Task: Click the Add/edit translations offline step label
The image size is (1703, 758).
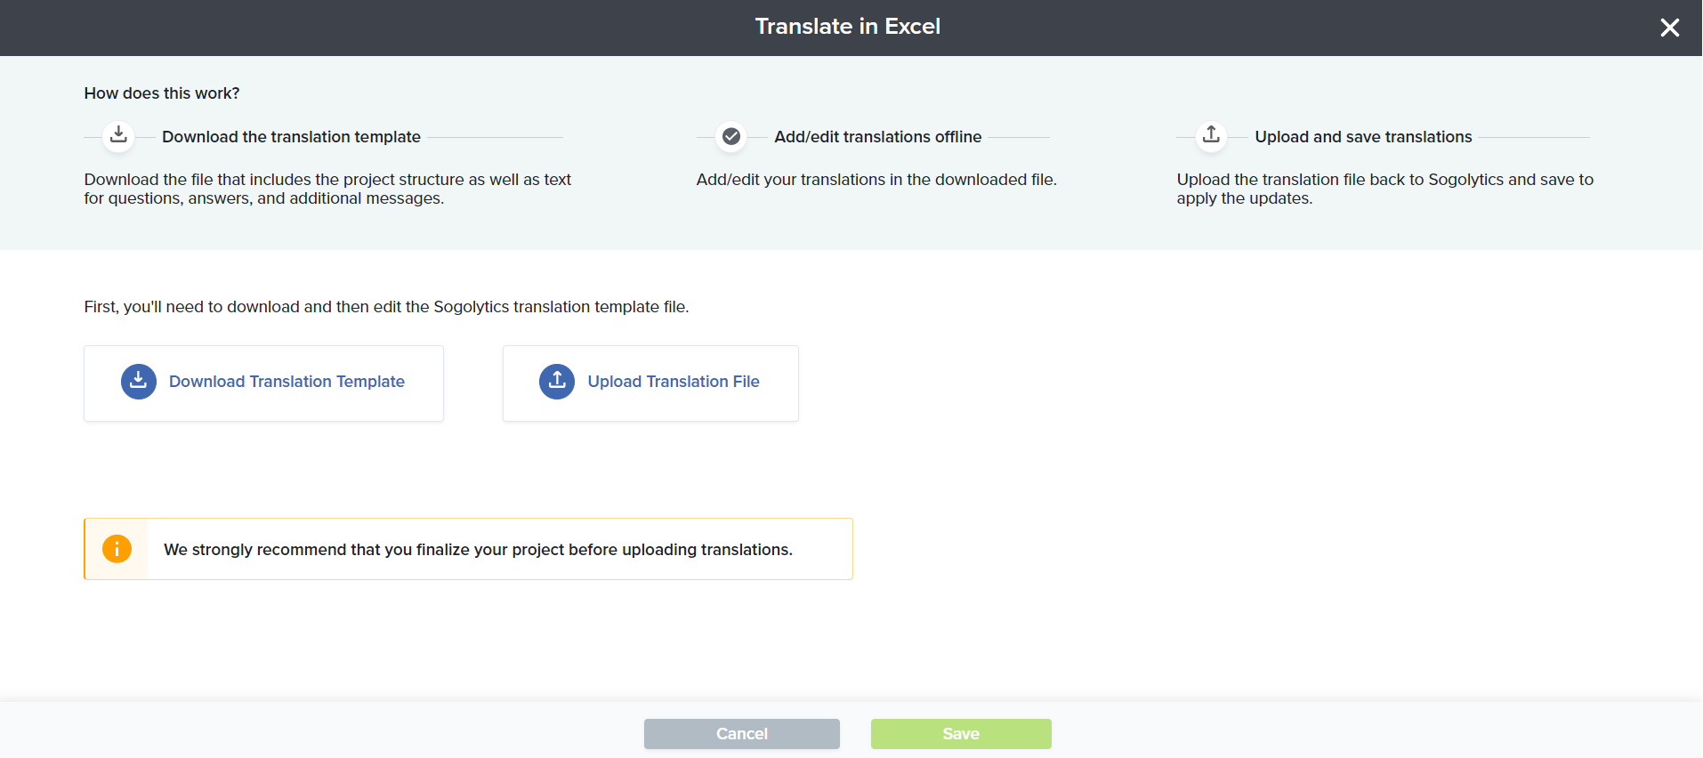Action: (877, 136)
